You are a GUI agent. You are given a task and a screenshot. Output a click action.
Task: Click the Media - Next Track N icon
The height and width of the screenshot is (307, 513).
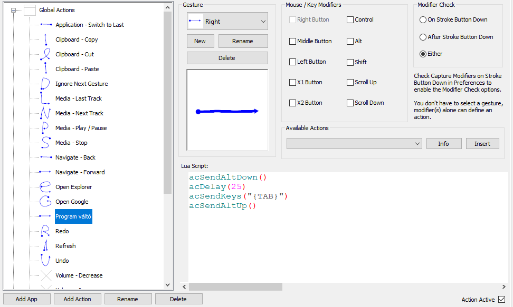46,113
